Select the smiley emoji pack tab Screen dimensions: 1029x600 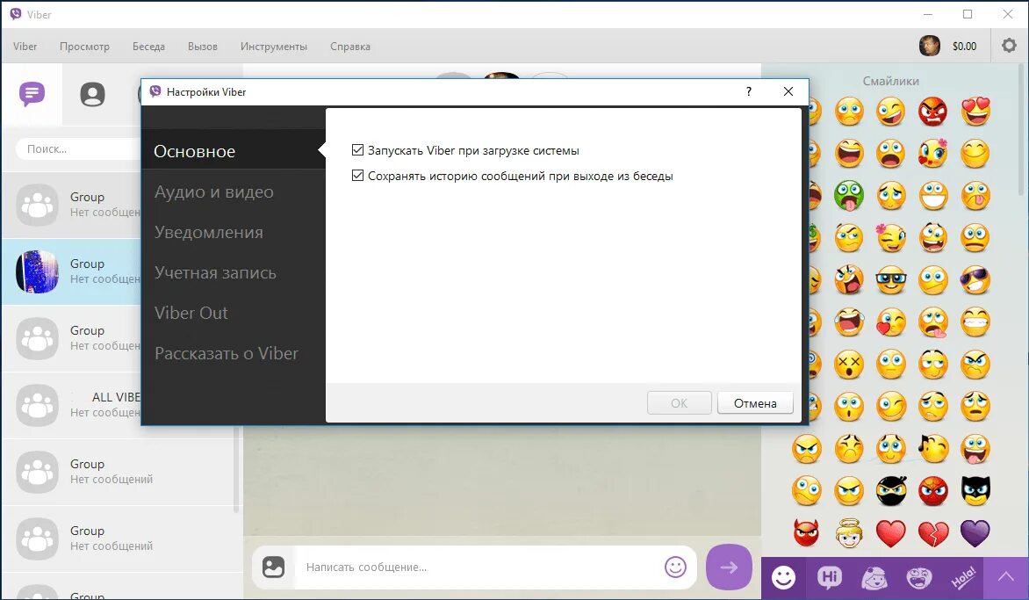[x=783, y=578]
